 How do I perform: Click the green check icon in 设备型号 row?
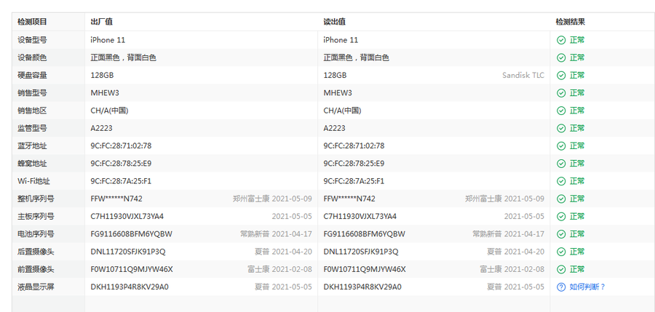561,40
